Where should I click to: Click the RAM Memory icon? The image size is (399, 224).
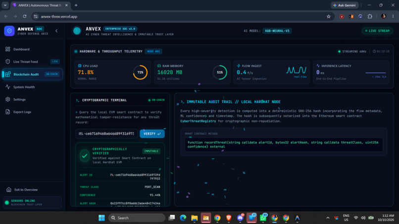point(159,66)
